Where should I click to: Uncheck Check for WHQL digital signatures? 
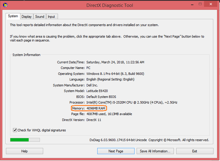click(x=15, y=130)
